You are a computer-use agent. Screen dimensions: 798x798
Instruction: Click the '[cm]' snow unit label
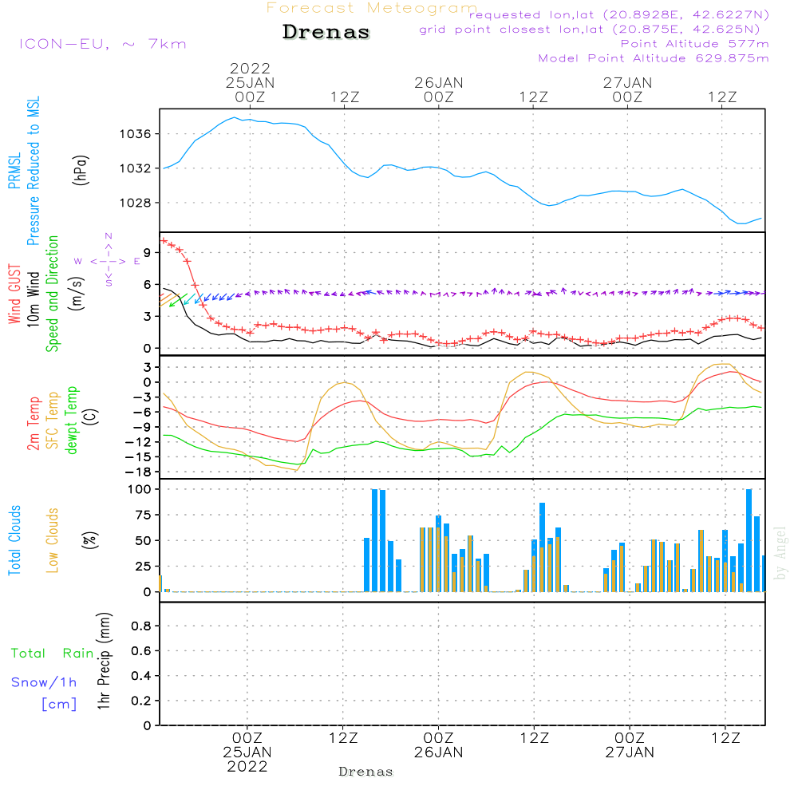[59, 705]
